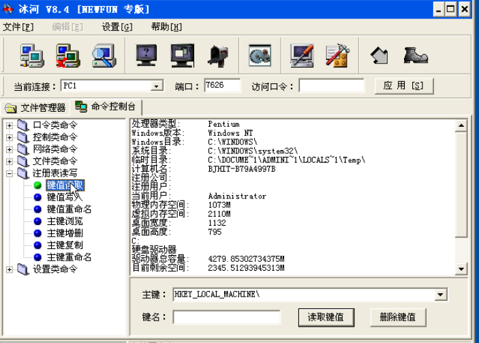This screenshot has width=479, height=343.
Task: Select the 键值写入 tree item
Action: click(x=65, y=197)
